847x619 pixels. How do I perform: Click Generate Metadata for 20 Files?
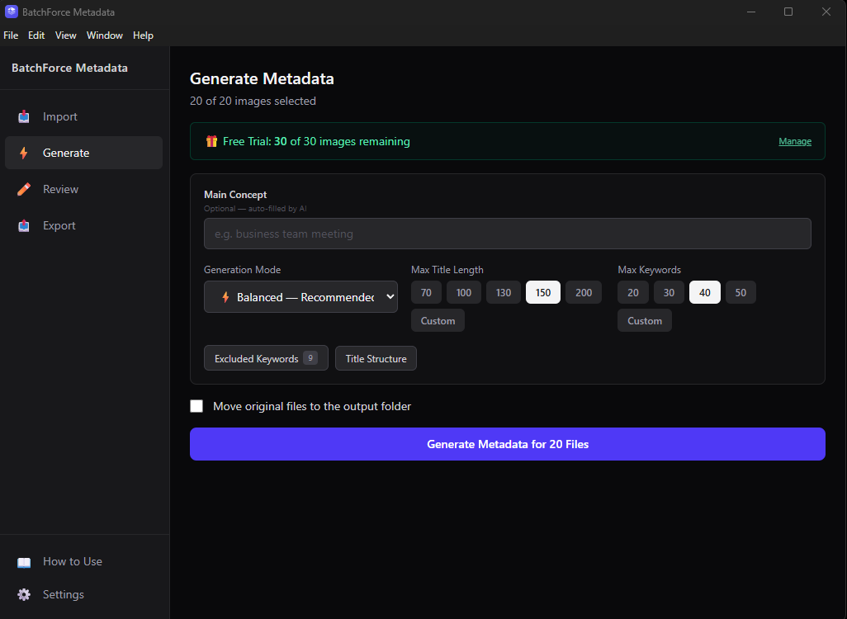coord(507,444)
